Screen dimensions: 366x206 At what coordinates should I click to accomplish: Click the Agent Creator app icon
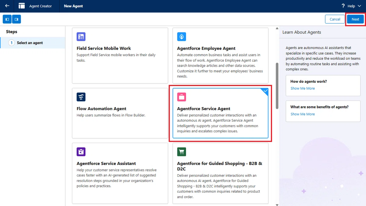[22, 6]
